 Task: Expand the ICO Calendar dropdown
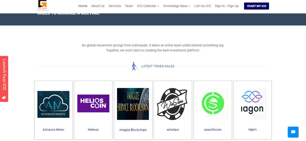pyautogui.click(x=148, y=6)
